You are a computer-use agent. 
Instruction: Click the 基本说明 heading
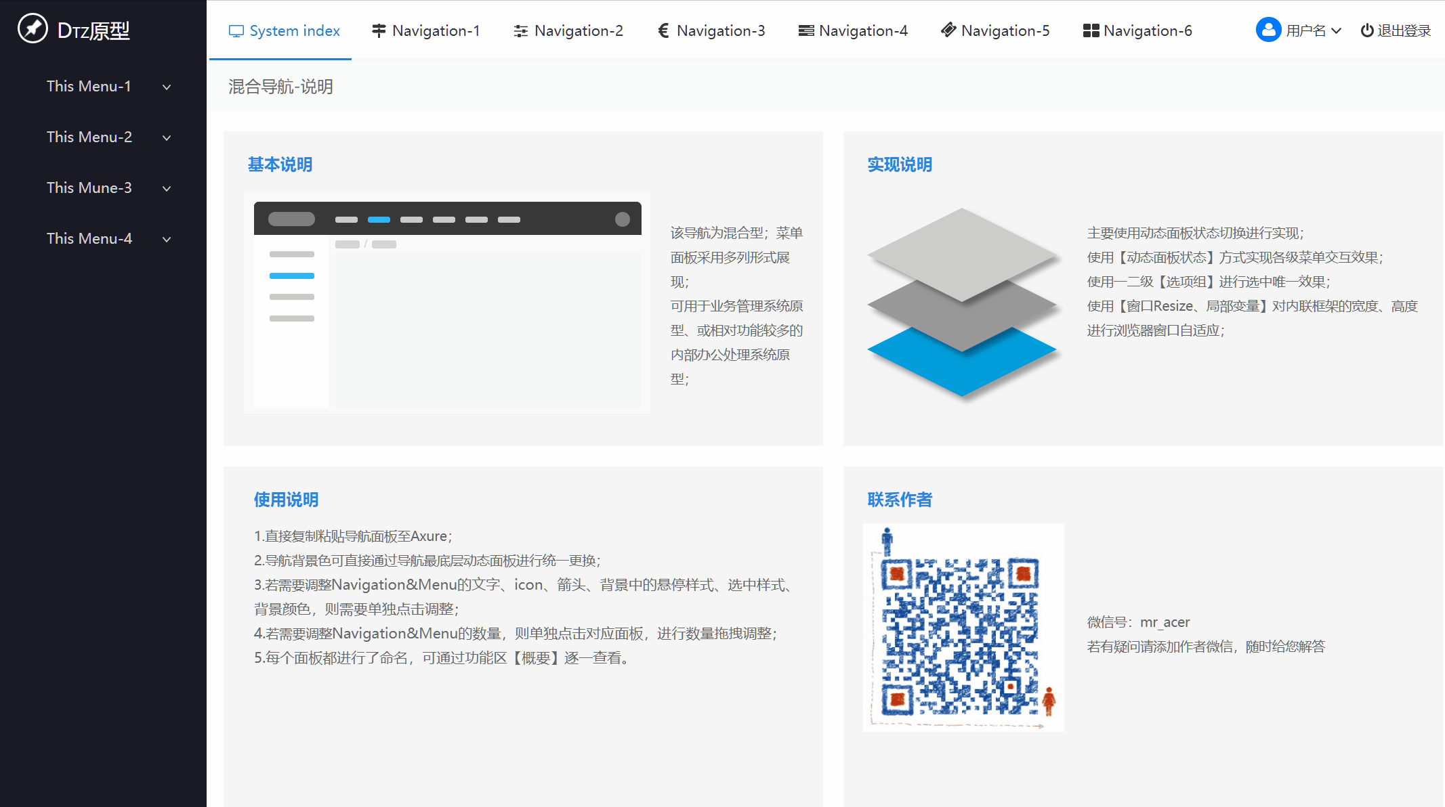(280, 165)
